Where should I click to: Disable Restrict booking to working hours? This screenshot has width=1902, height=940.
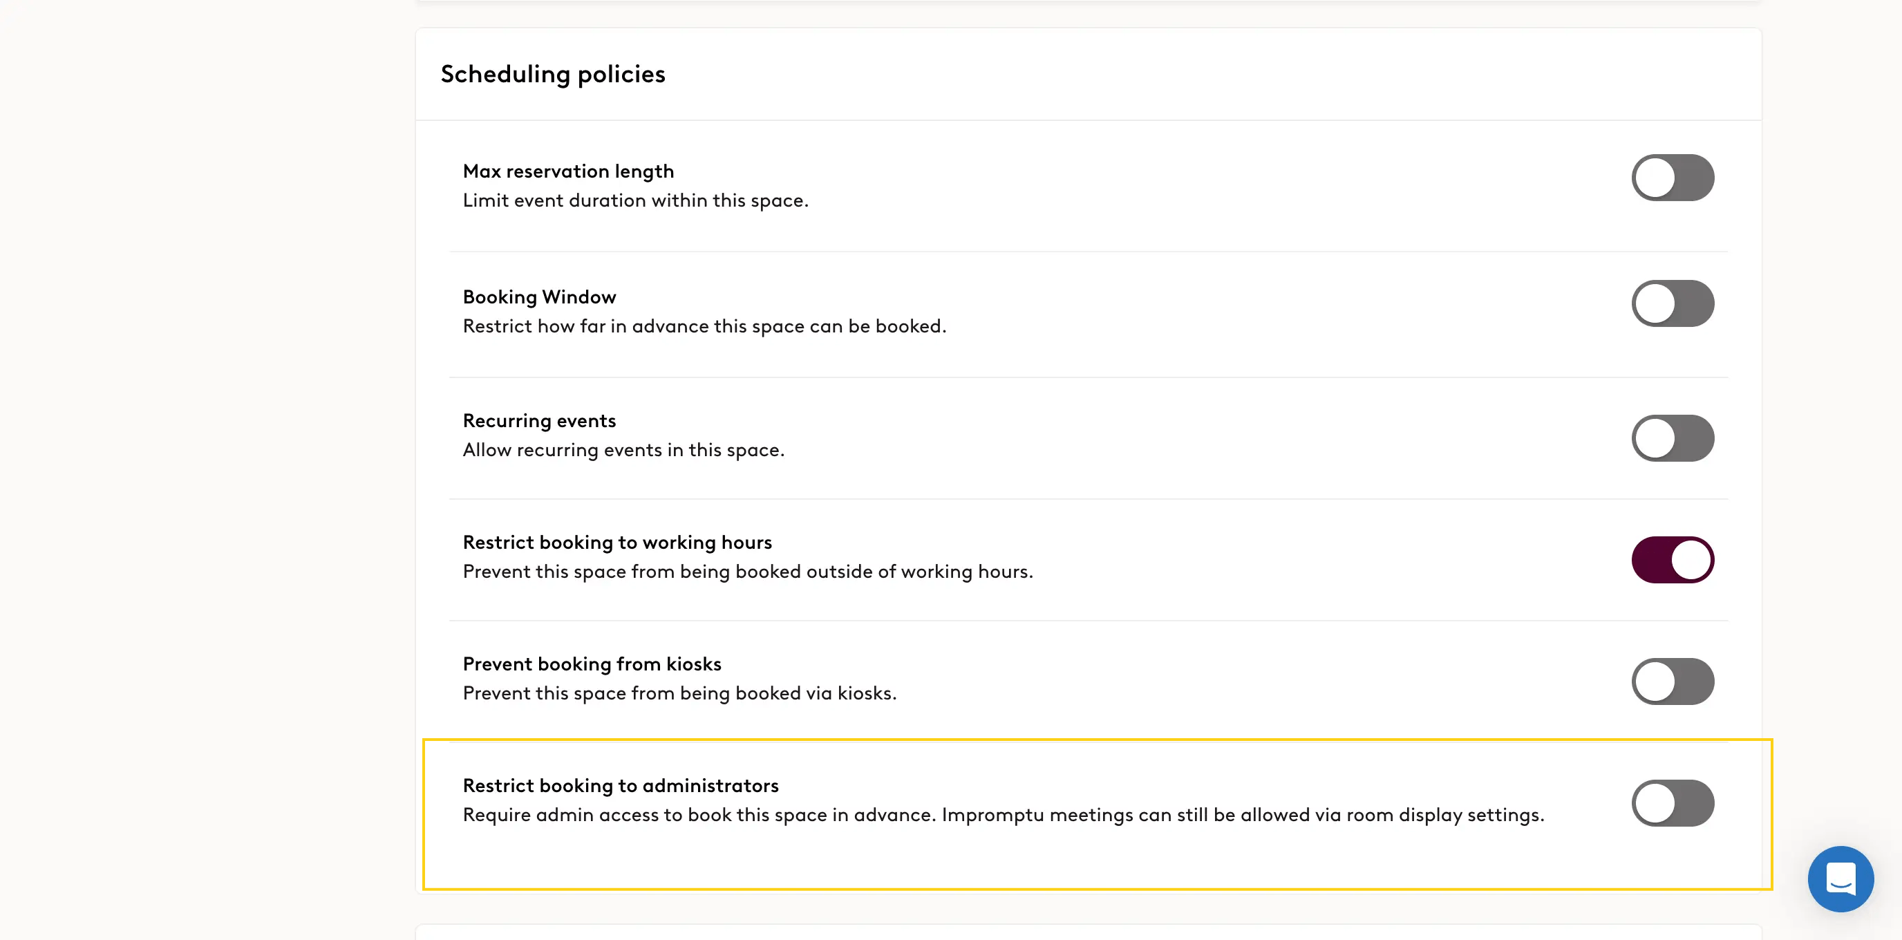(1673, 560)
